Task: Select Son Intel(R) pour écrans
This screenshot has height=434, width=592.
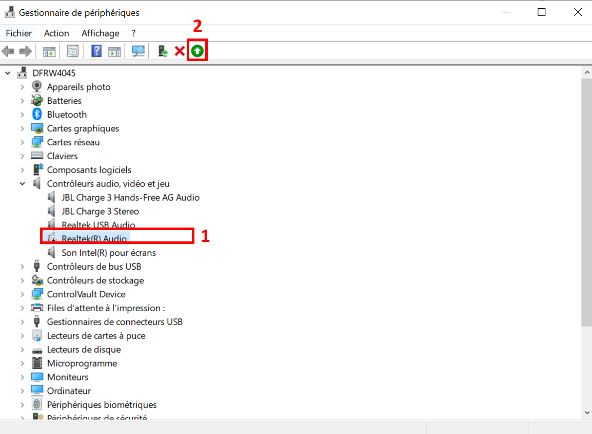Action: [108, 253]
